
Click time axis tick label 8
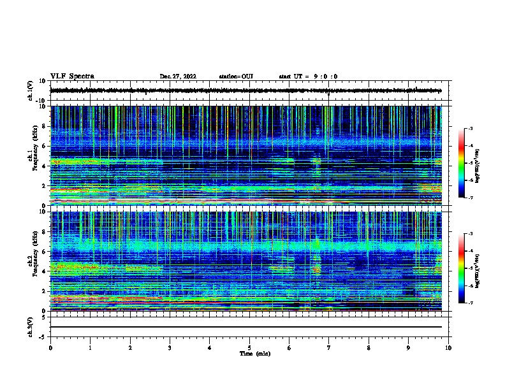[369, 348]
